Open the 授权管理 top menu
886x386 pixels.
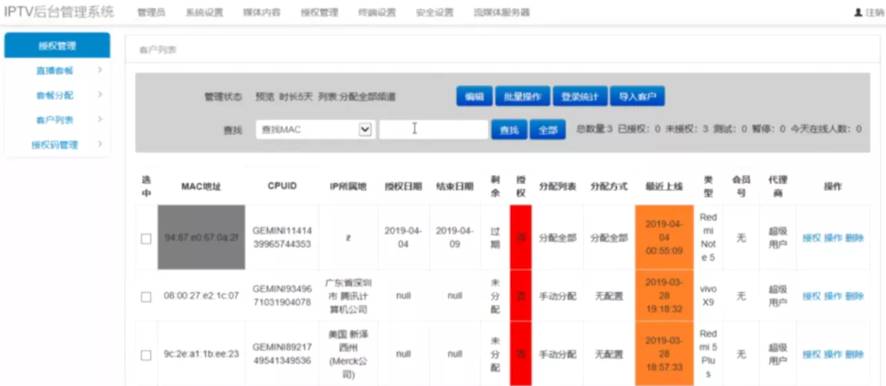click(319, 13)
